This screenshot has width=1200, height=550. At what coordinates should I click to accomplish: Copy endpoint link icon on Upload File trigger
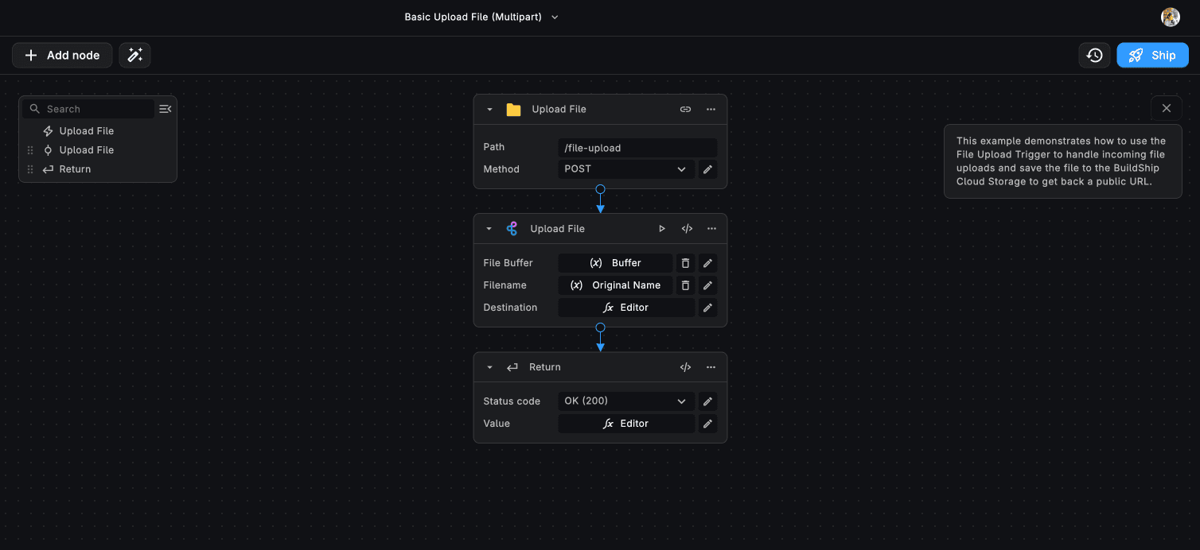(x=685, y=109)
